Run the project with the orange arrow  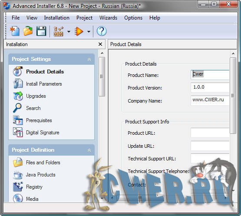tap(79, 31)
